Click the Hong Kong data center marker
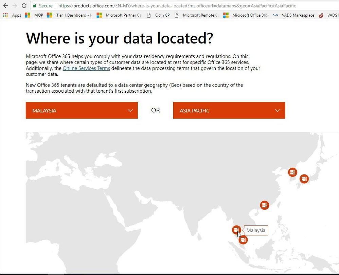 264,205
